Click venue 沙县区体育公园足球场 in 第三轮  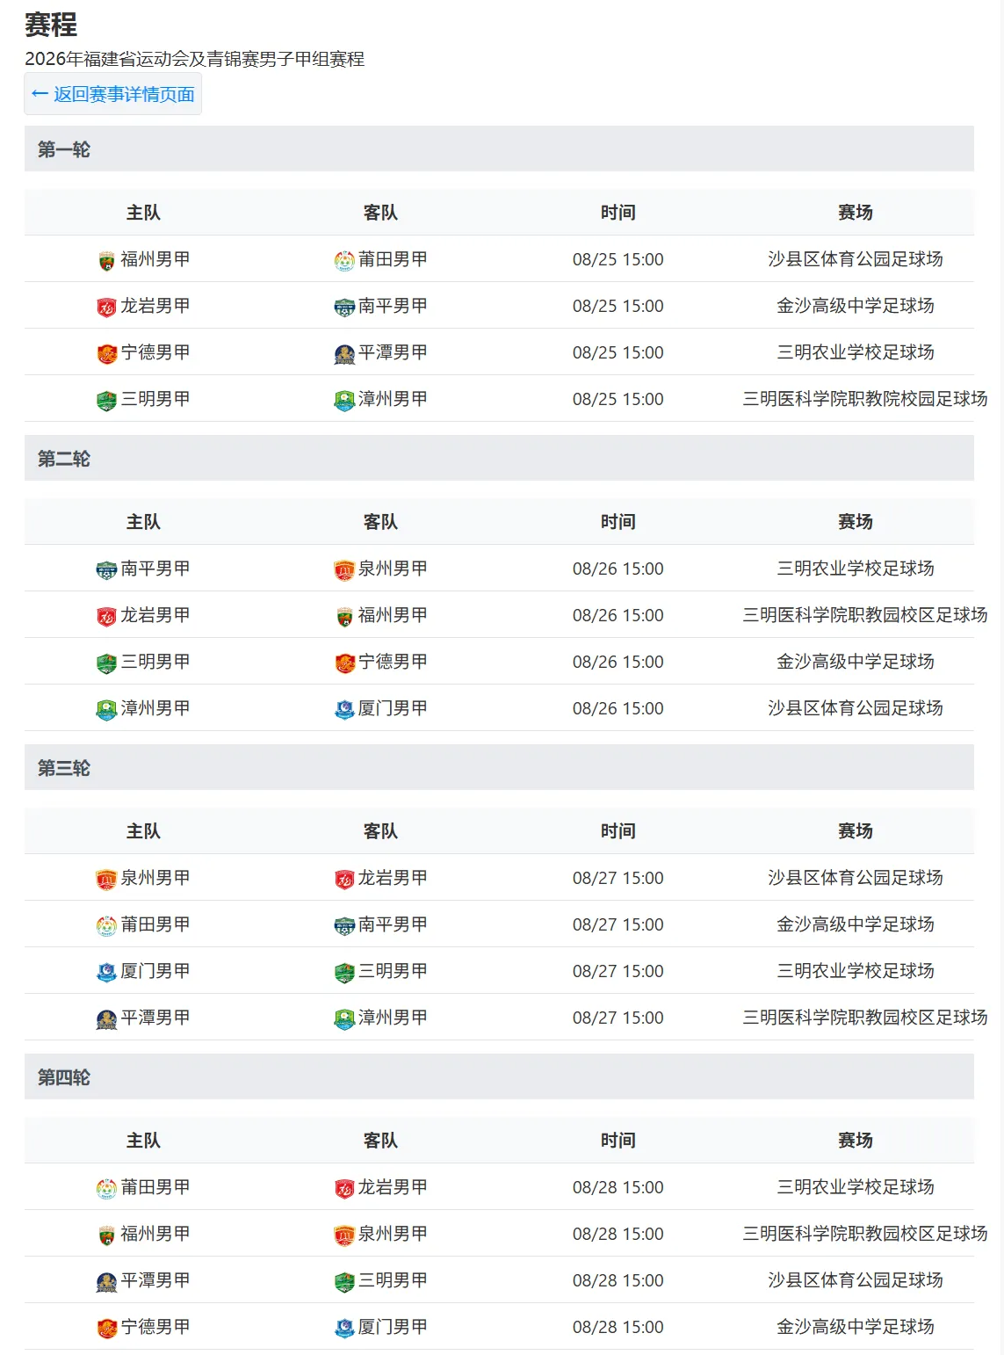click(856, 877)
